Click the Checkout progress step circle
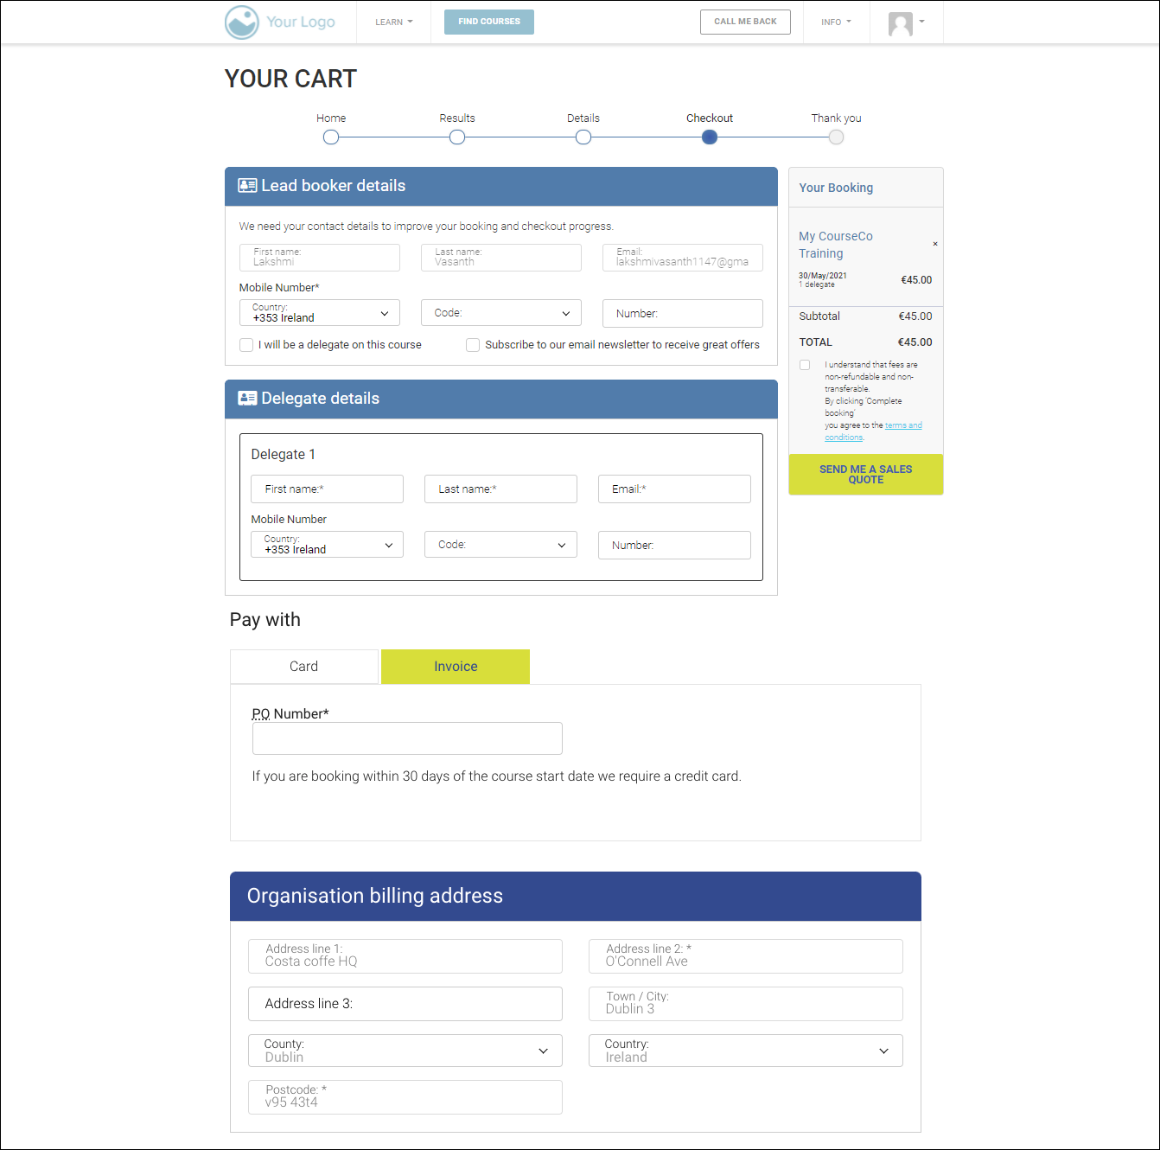This screenshot has width=1160, height=1150. 710,137
